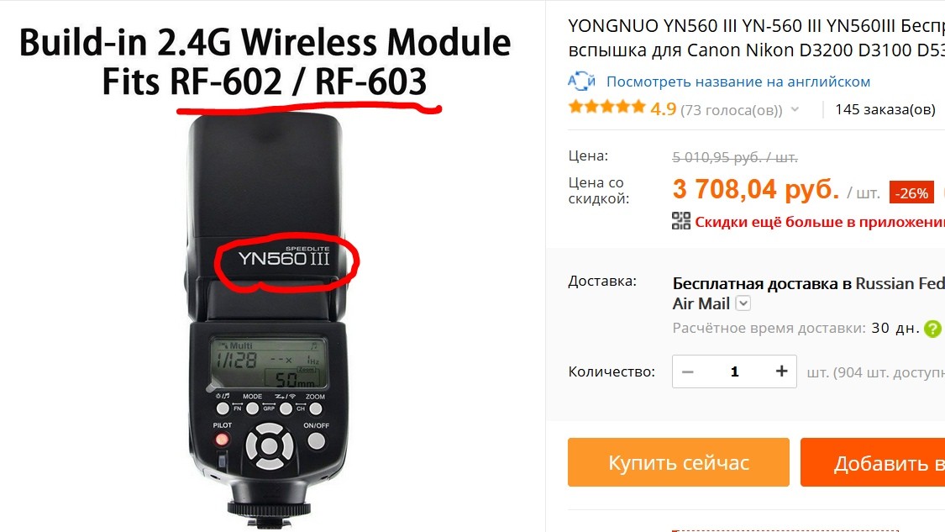Click the '73 голоса(ов)' reviews count
The height and width of the screenshot is (532, 945).
(731, 110)
